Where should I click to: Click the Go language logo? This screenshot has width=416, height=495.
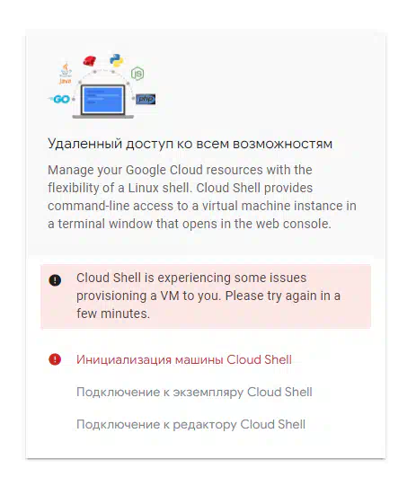[x=59, y=99]
